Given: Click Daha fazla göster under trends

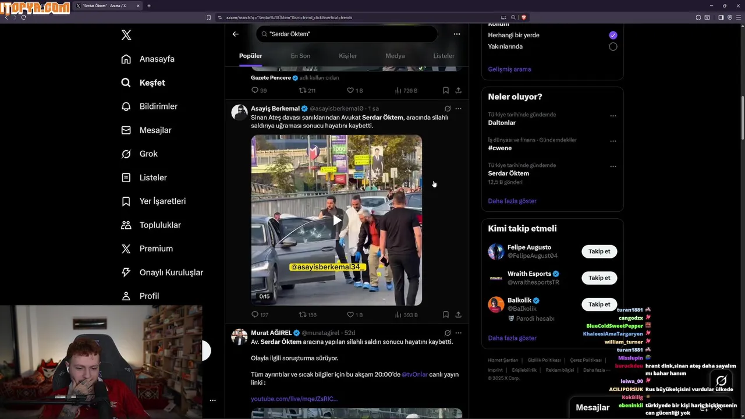Looking at the screenshot, I should click(x=512, y=201).
